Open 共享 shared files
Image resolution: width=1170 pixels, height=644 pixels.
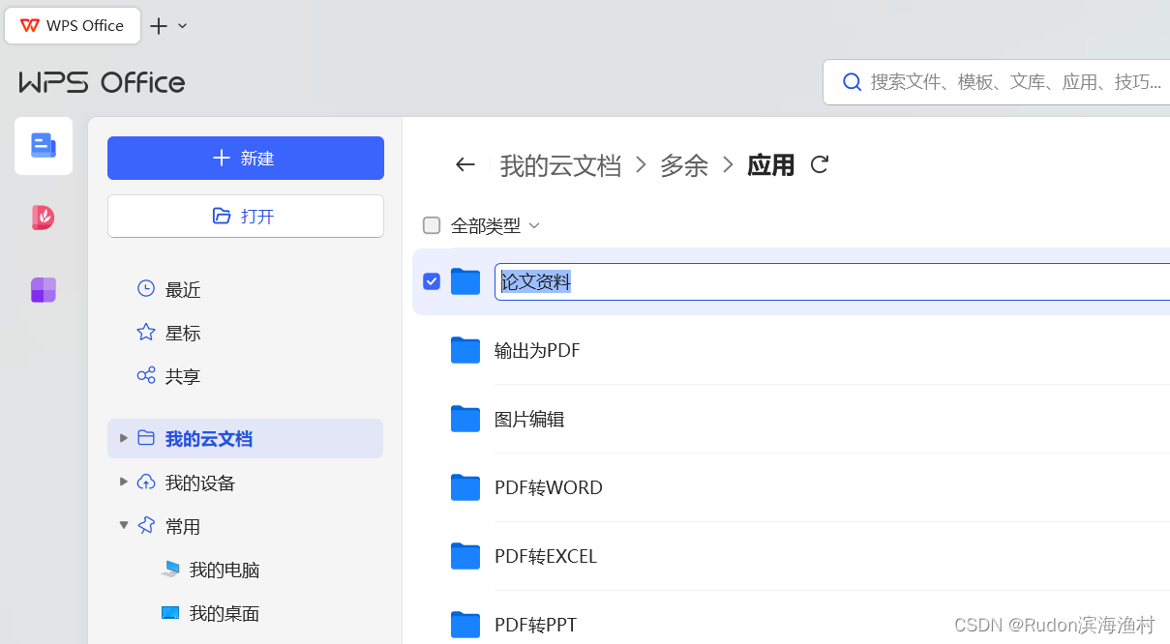[x=183, y=376]
